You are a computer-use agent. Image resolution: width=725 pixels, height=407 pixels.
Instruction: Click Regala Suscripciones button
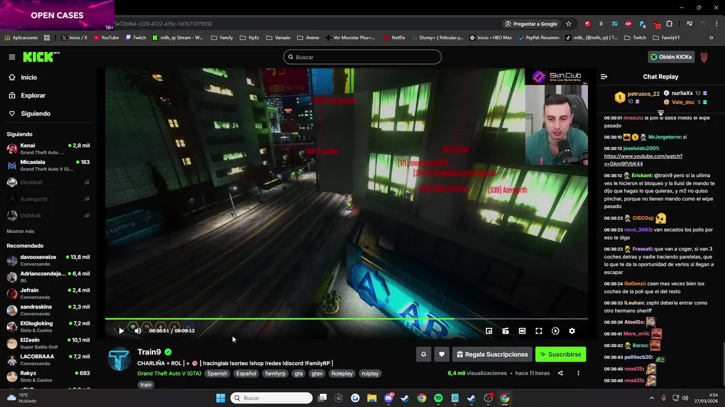[492, 354]
